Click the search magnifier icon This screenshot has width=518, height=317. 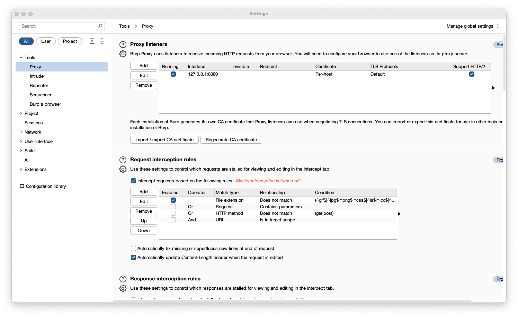pos(100,26)
